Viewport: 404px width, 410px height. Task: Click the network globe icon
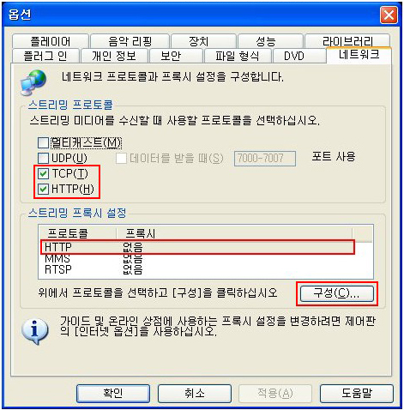tap(33, 82)
